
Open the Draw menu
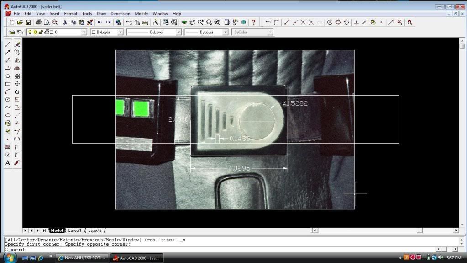point(101,14)
